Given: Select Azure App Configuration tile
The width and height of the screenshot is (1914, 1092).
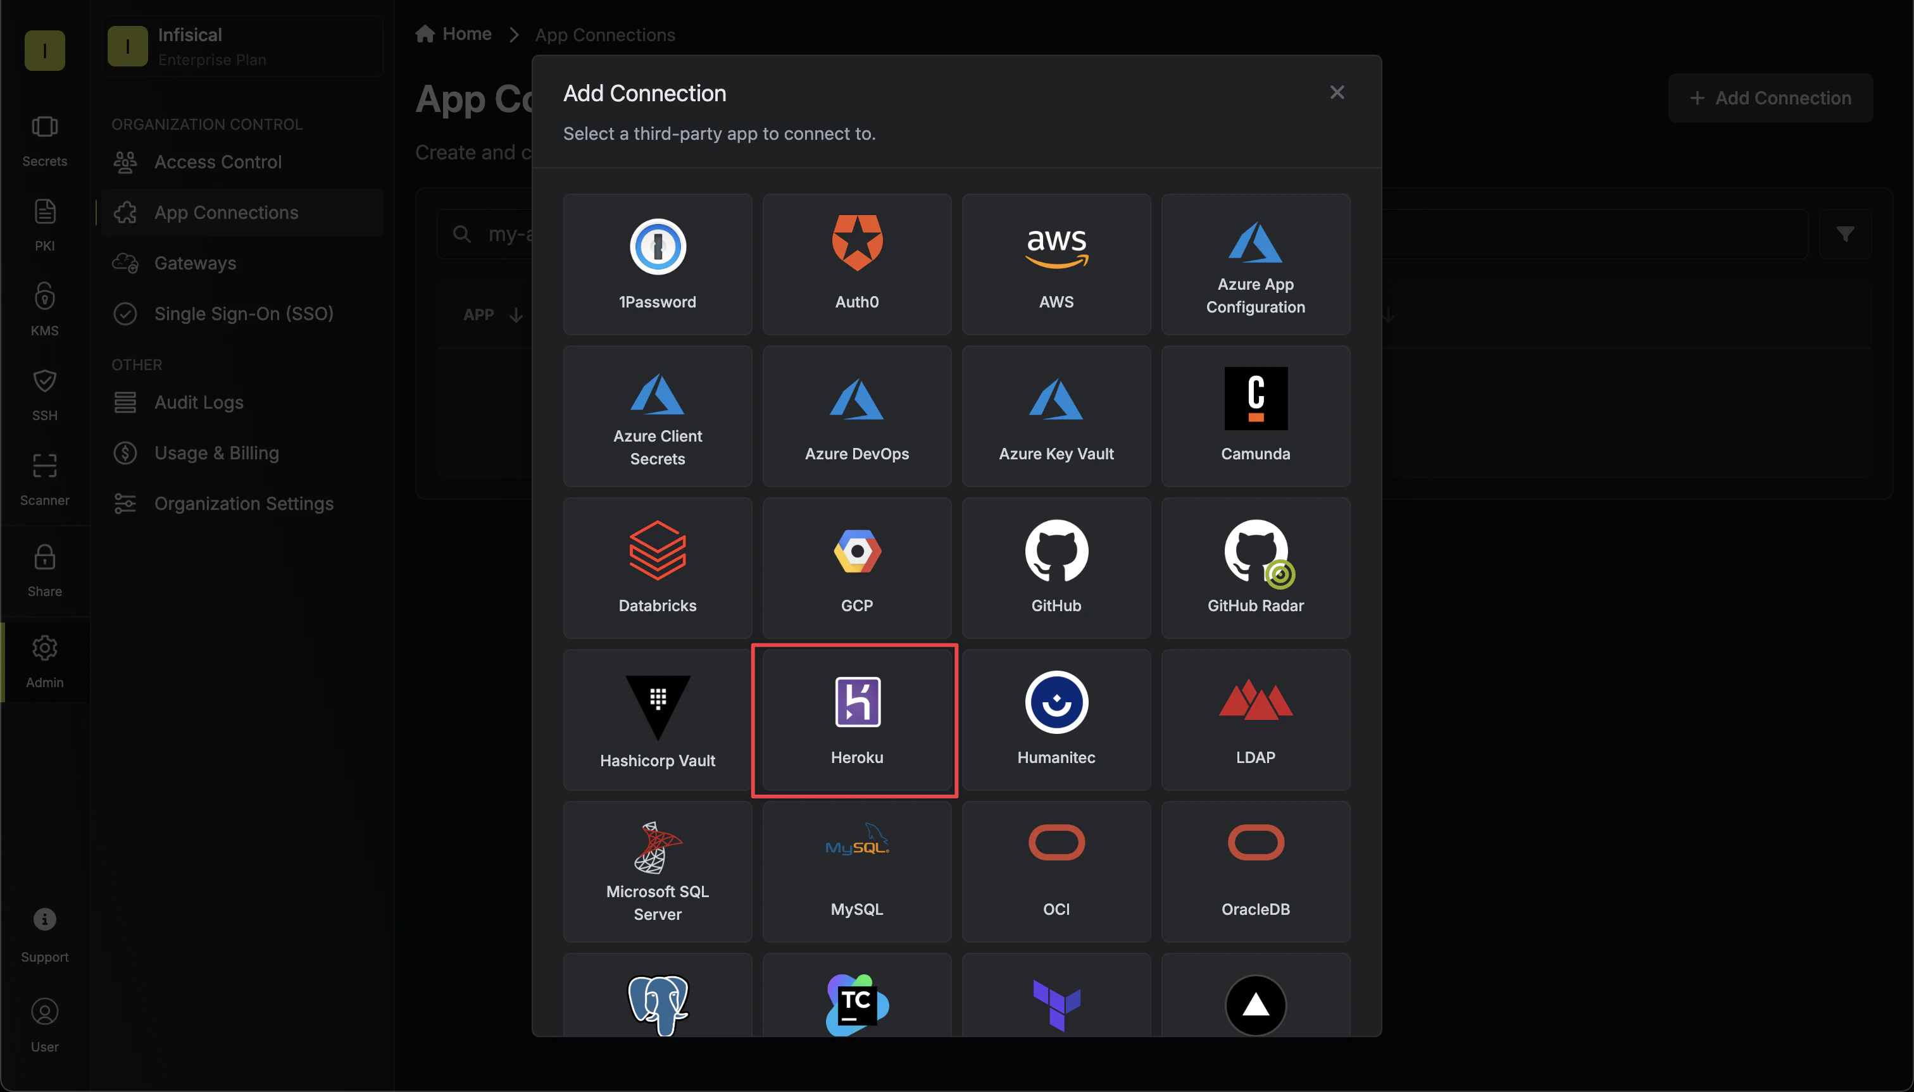Looking at the screenshot, I should [1255, 264].
